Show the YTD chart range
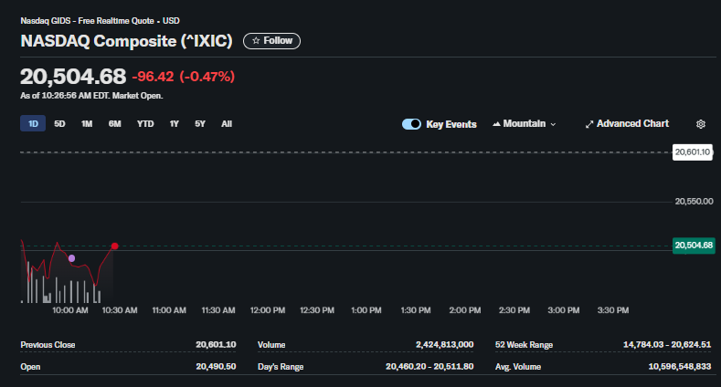Viewport: 721px width, 387px height. (145, 124)
